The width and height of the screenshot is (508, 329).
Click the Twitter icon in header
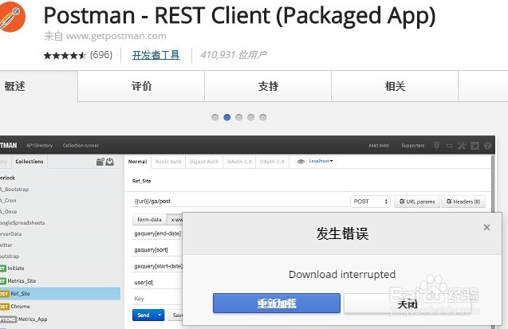pyautogui.click(x=475, y=146)
